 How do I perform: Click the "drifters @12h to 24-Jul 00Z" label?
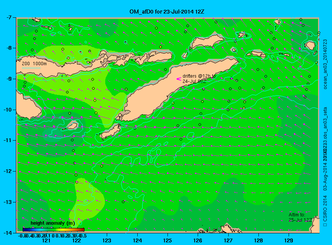point(199,78)
